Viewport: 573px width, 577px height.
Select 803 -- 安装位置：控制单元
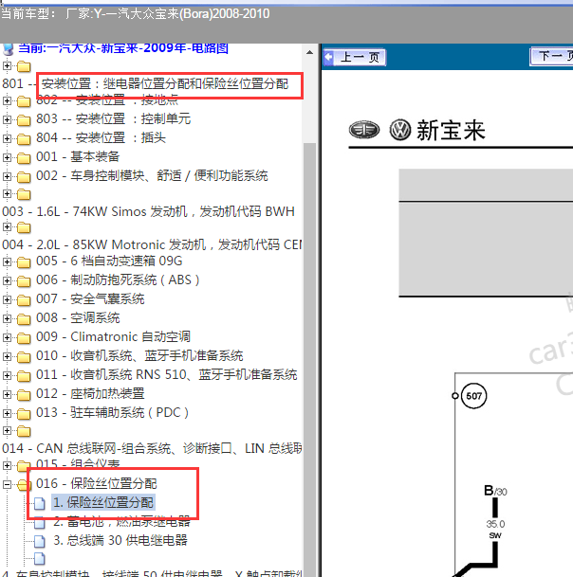tap(114, 118)
